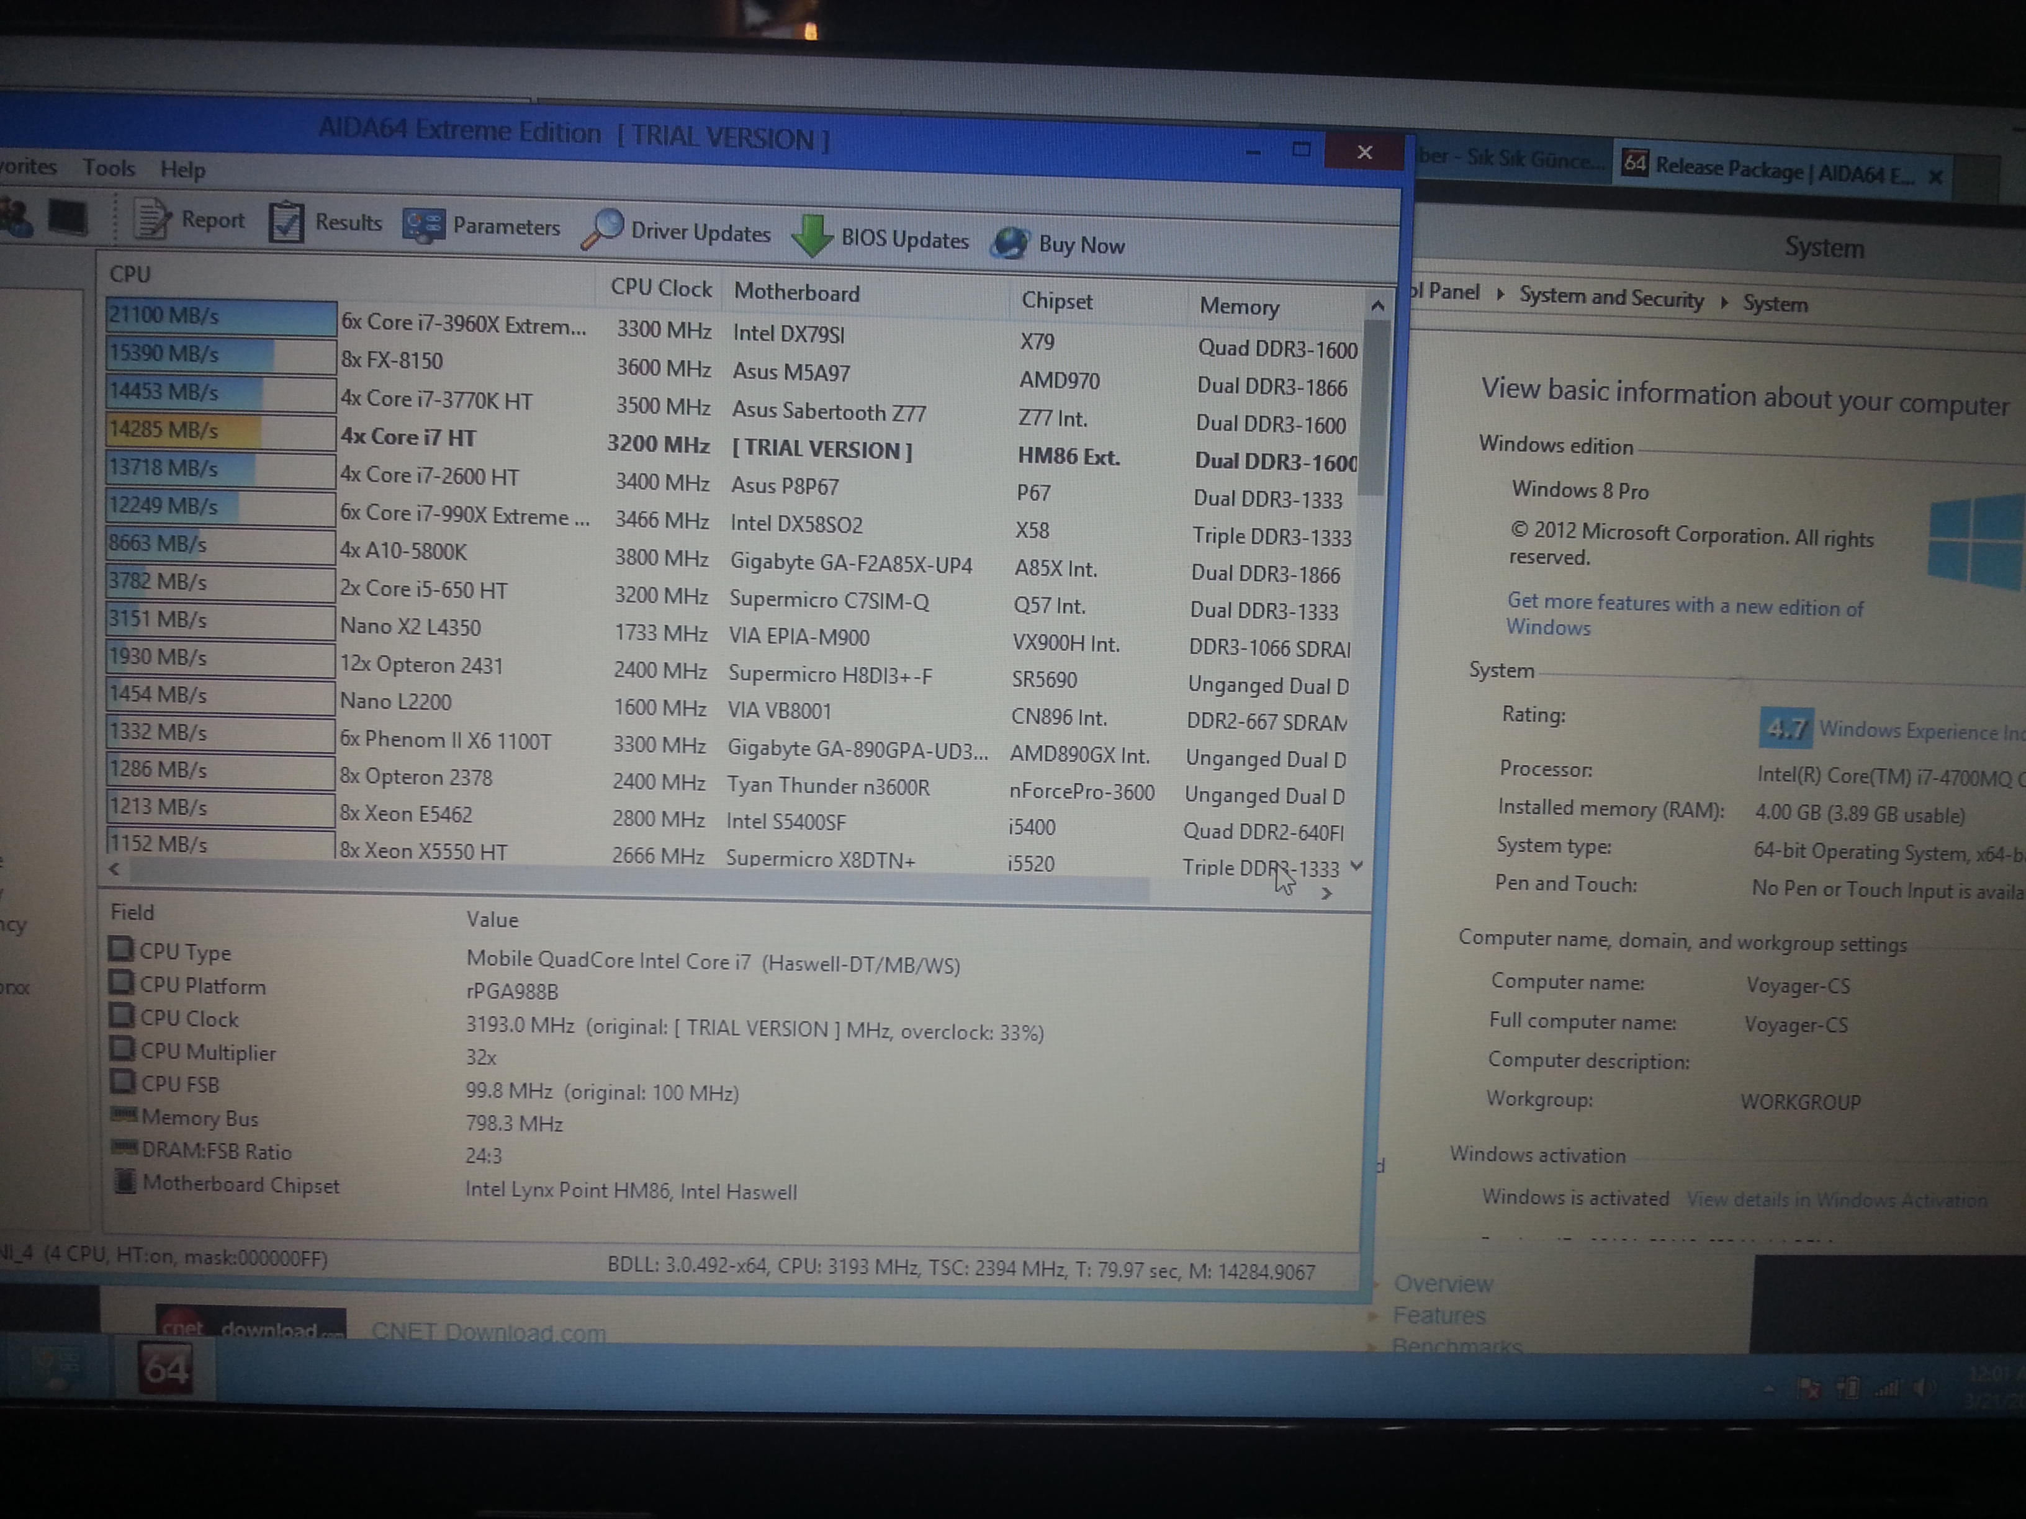Image resolution: width=2026 pixels, height=1519 pixels.
Task: Sort results by the CPU Clock column
Action: click(x=660, y=287)
